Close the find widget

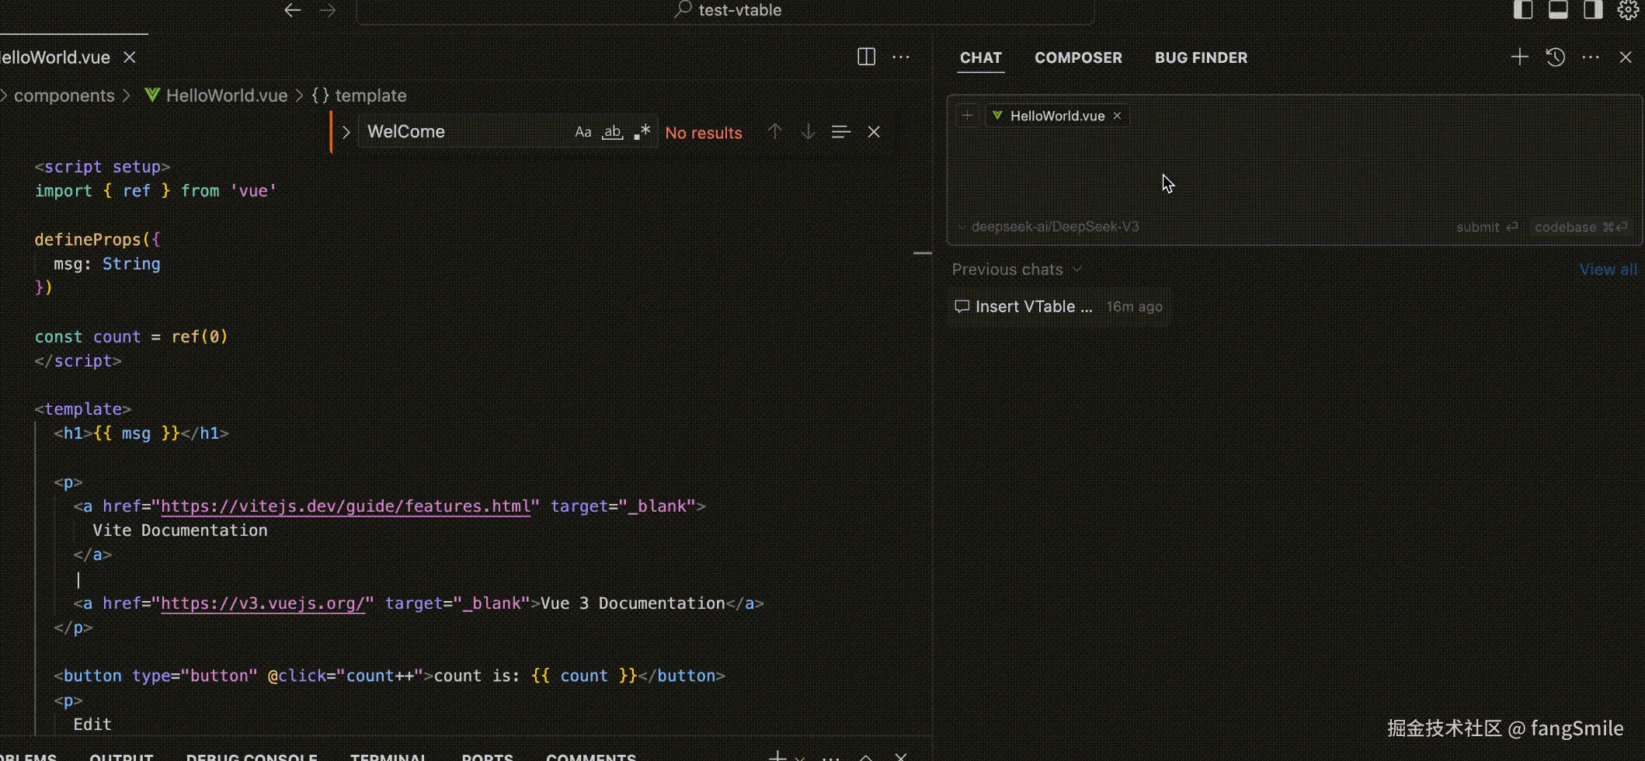click(x=874, y=132)
